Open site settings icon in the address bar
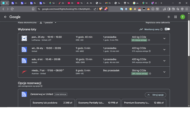The image size is (190, 133). [39, 9]
